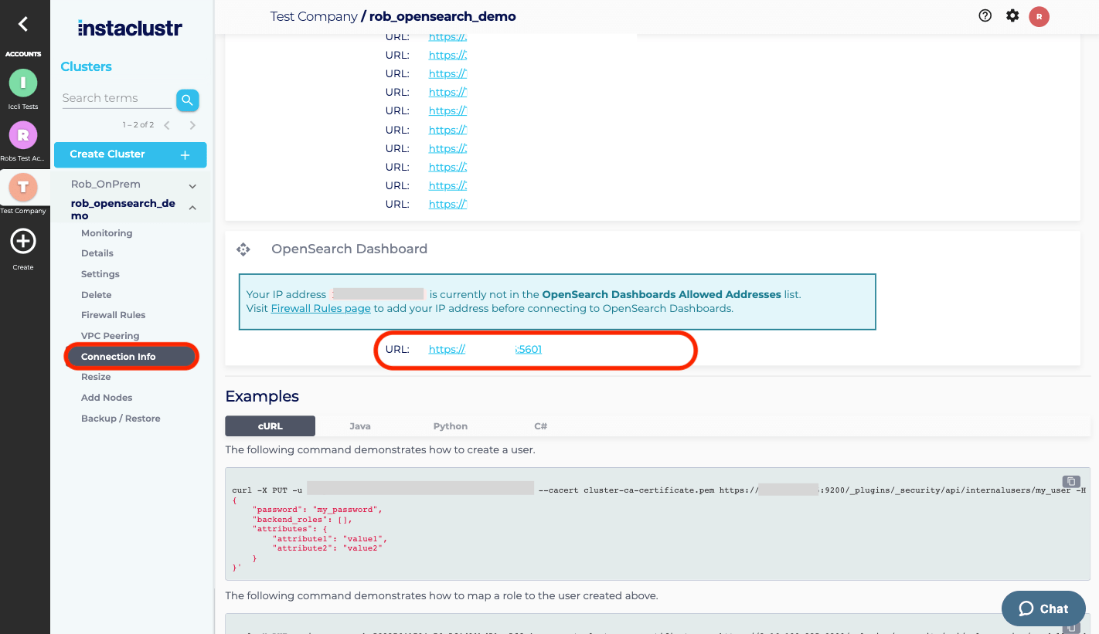This screenshot has width=1099, height=634.
Task: Switch to the Java examples tab
Action: click(359, 425)
